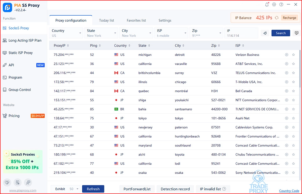302x194 pixels.
Task: Open the Exhibit 50 count dropdown
Action: point(65,189)
